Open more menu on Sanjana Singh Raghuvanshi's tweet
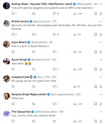This screenshot has height=124, width=105. click(x=101, y=95)
